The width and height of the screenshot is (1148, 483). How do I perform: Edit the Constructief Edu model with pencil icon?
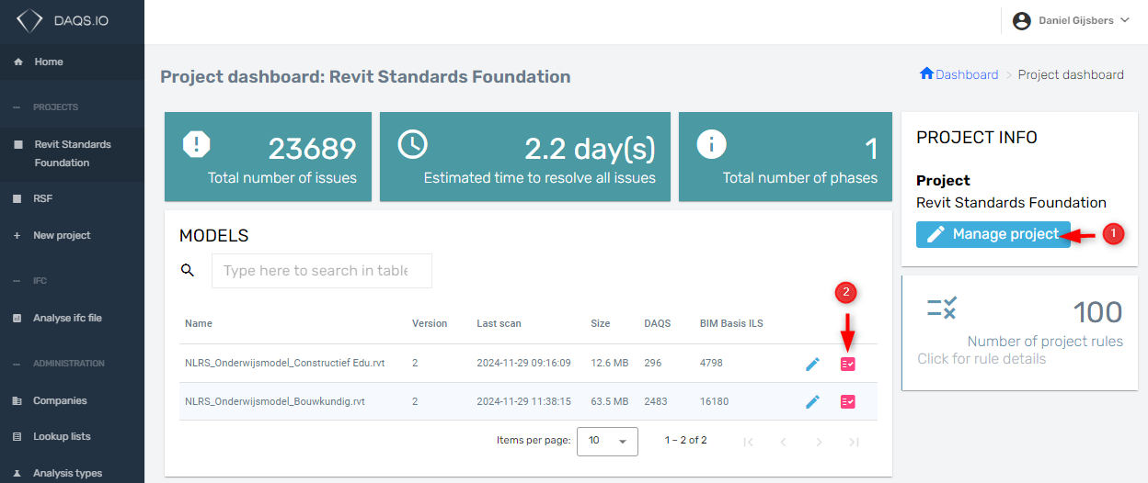point(812,364)
